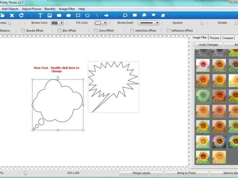This screenshot has width=238, height=178.
Task: Click the zoom slider handle at bottom
Action: point(25,173)
